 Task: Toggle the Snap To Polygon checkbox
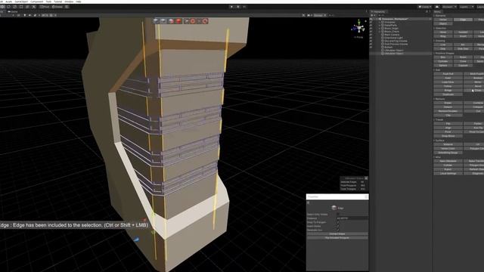[x=338, y=222]
